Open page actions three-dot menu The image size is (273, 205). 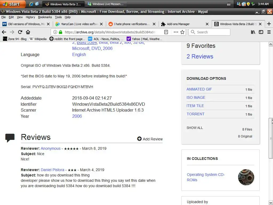pos(176,32)
